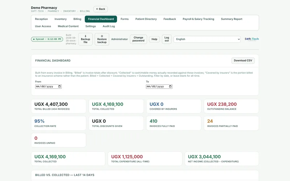
Task: Click the Build version text
Action: 71,39
